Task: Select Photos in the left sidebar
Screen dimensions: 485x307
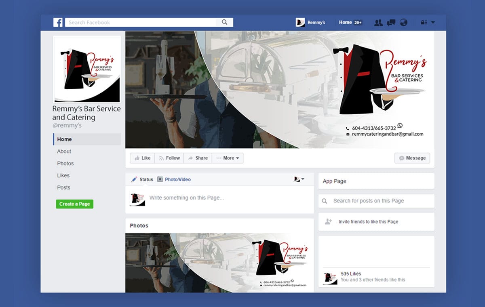Action: [x=65, y=163]
